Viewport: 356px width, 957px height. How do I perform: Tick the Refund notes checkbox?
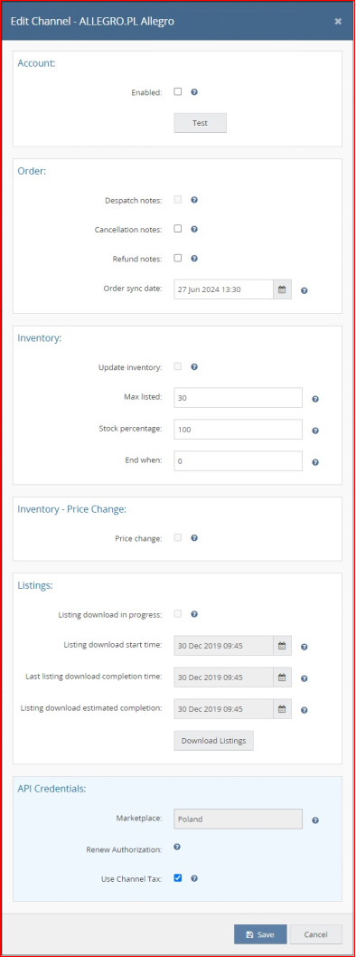point(178,258)
